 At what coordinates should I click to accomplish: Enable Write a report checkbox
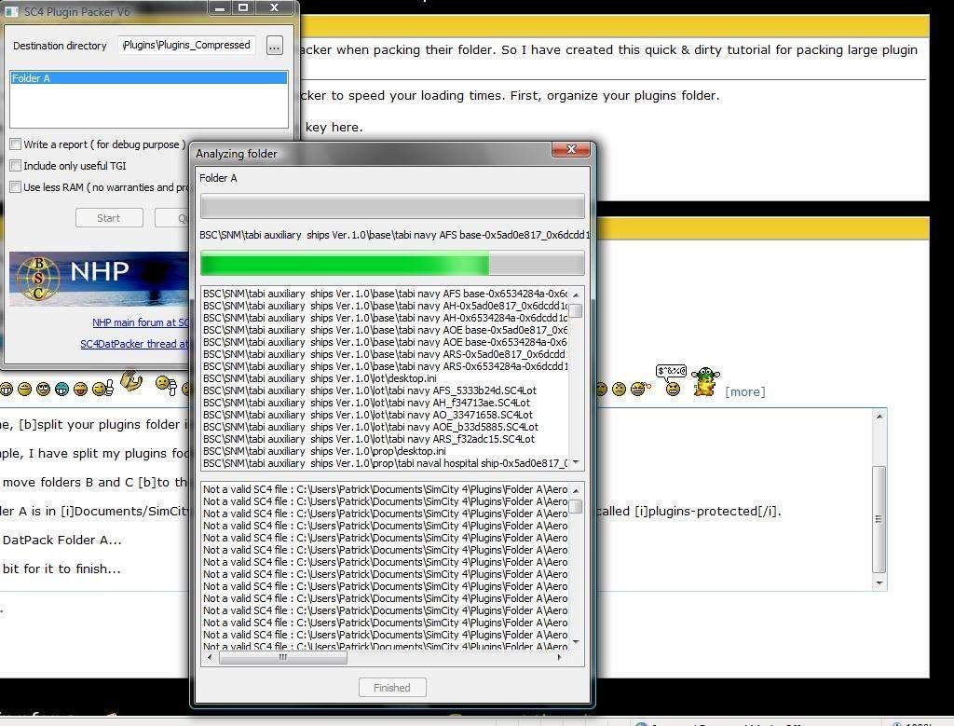[x=15, y=144]
